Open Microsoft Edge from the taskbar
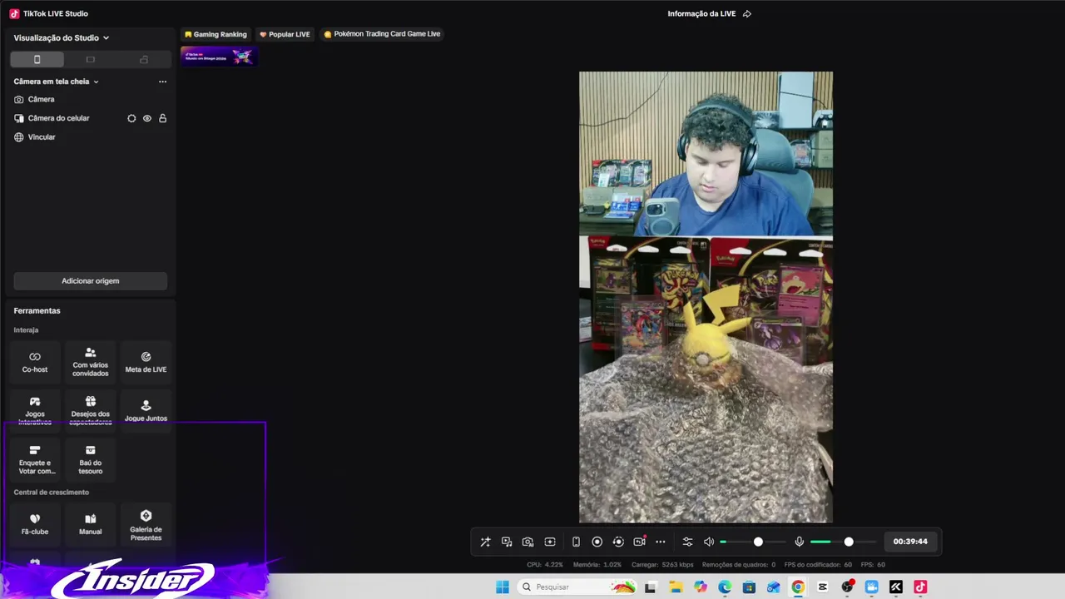The image size is (1065, 599). coord(725,587)
